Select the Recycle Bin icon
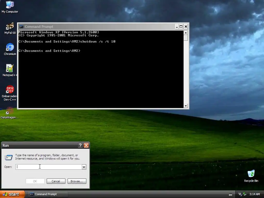Viewport: 264px width, 198px height. 251,176
